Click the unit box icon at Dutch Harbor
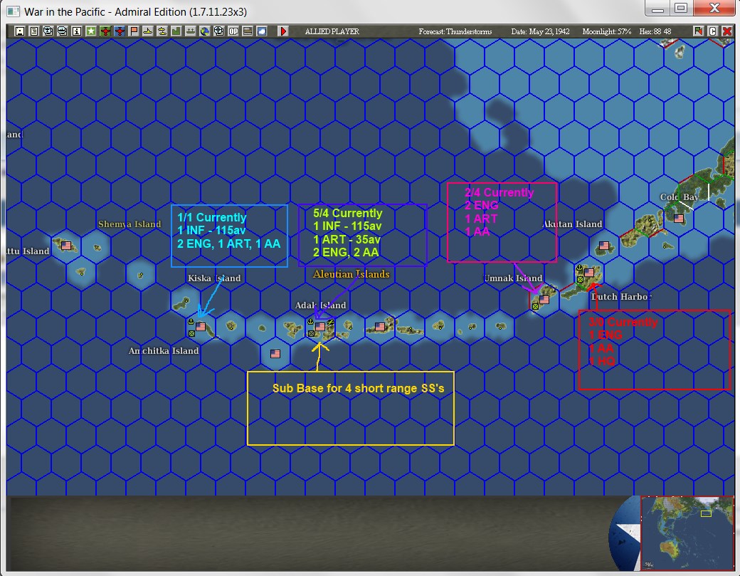Screen dimensions: 740x576 pos(580,280)
